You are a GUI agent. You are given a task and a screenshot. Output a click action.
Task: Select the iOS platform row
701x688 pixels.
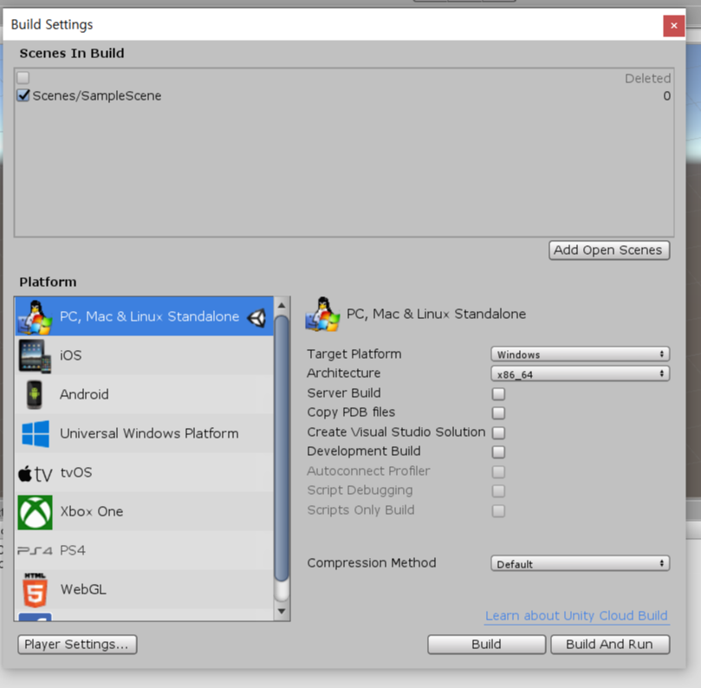click(x=145, y=356)
